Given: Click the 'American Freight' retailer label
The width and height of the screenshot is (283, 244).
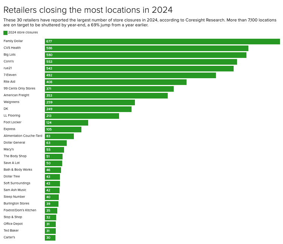Looking at the screenshot, I should click(x=16, y=95).
